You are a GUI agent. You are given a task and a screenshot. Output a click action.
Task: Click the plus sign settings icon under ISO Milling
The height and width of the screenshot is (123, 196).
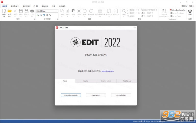50,15
